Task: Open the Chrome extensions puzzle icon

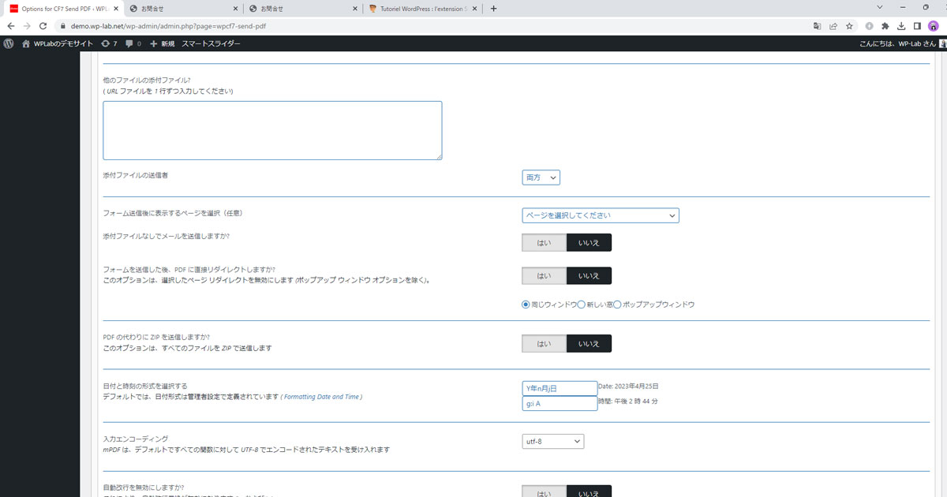Action: pyautogui.click(x=885, y=25)
